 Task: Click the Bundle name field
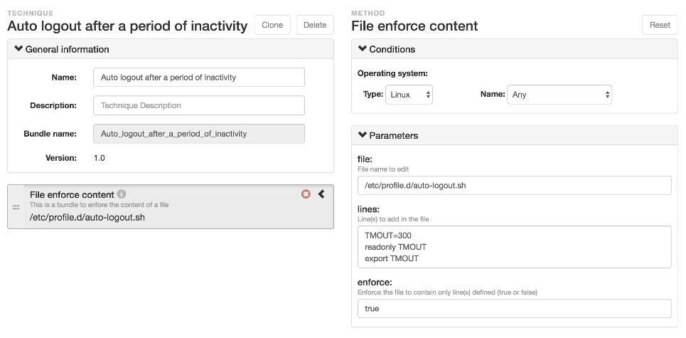[x=199, y=134]
